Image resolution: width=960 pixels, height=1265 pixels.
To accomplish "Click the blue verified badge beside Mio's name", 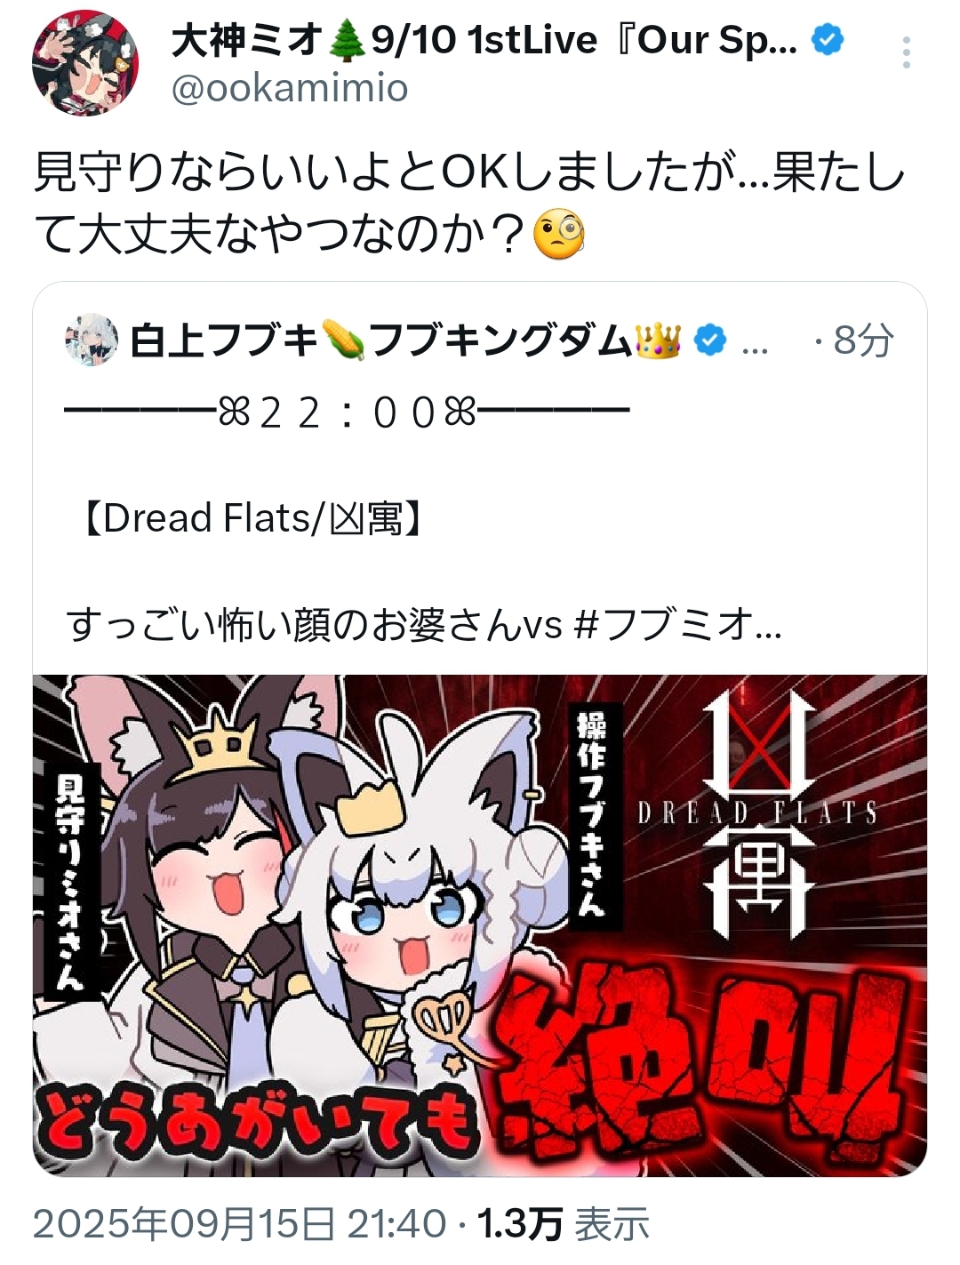I will (828, 41).
